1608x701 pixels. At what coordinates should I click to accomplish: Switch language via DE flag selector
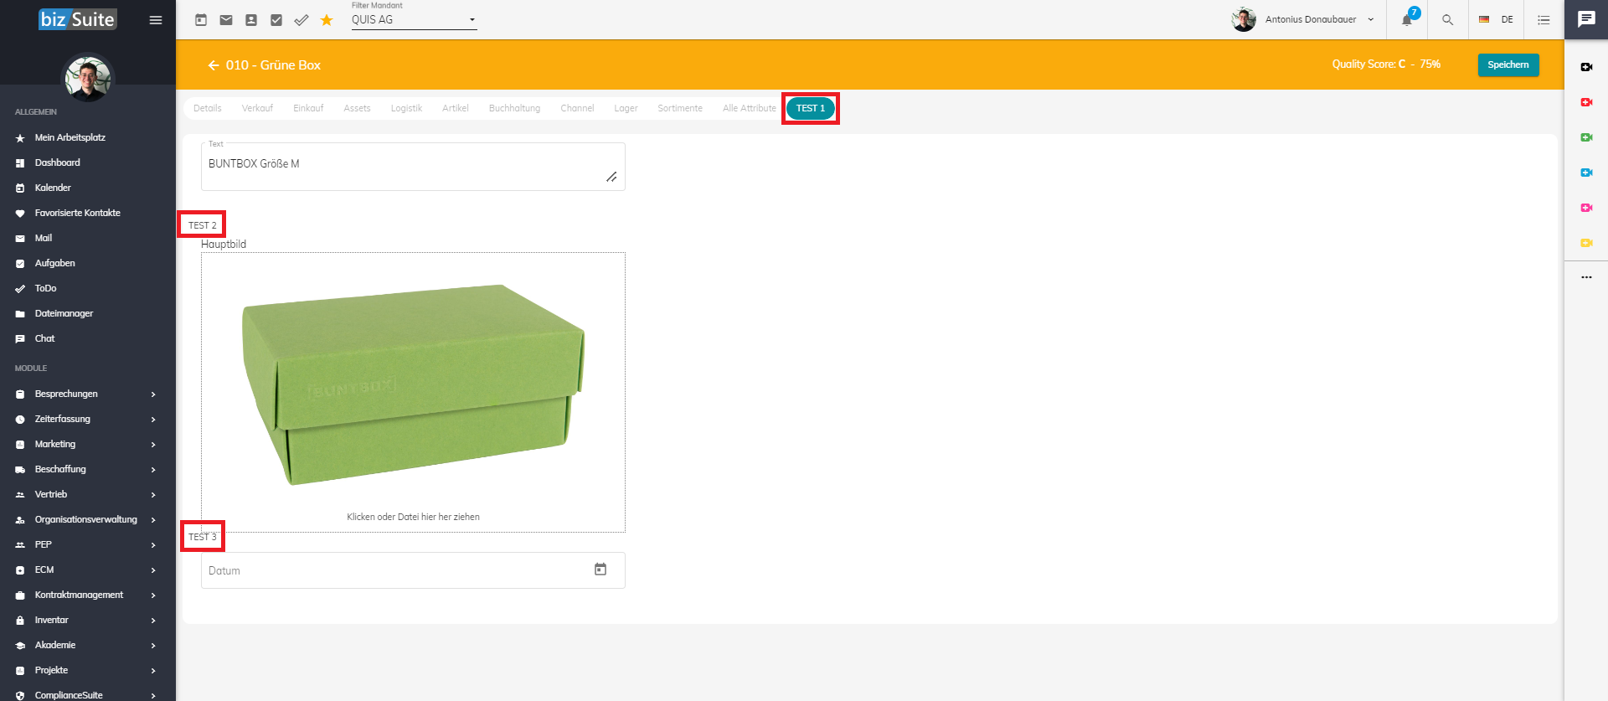point(1496,19)
